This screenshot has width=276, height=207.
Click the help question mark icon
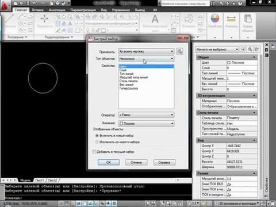240,3
